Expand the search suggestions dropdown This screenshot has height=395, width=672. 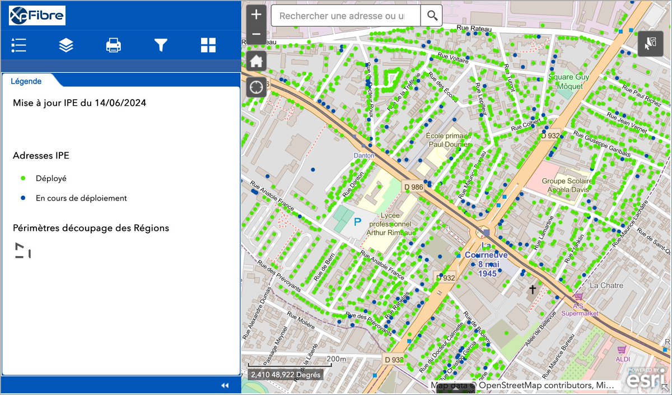coord(431,15)
